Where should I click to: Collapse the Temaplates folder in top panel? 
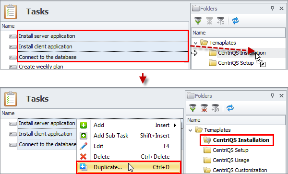point(195,43)
